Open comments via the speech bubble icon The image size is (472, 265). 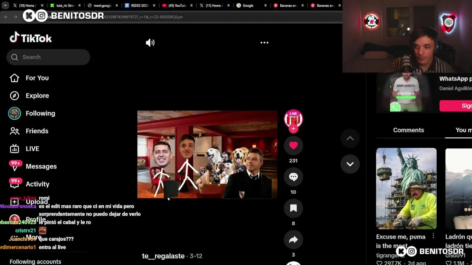(293, 177)
